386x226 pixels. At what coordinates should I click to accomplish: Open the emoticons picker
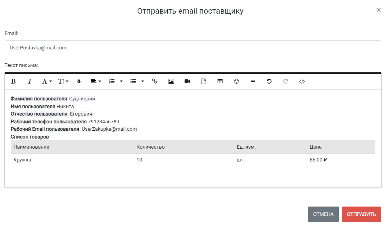[x=236, y=81]
